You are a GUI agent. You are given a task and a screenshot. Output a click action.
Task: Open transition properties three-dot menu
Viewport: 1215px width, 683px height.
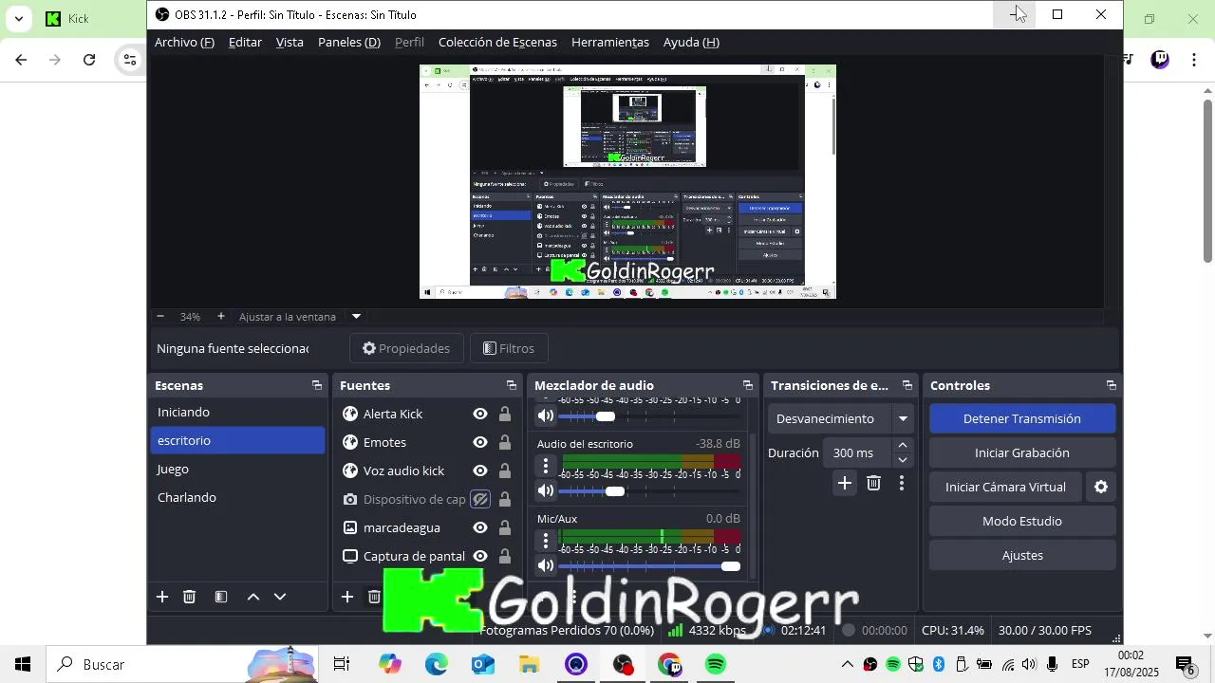click(x=901, y=483)
